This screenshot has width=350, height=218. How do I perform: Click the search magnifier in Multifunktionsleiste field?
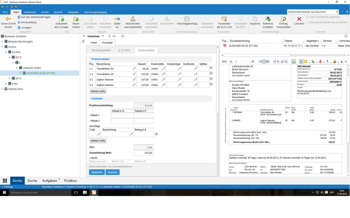click(337, 12)
